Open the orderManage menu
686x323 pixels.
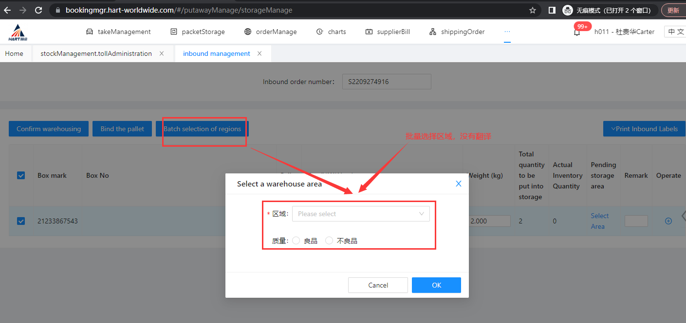pos(271,32)
